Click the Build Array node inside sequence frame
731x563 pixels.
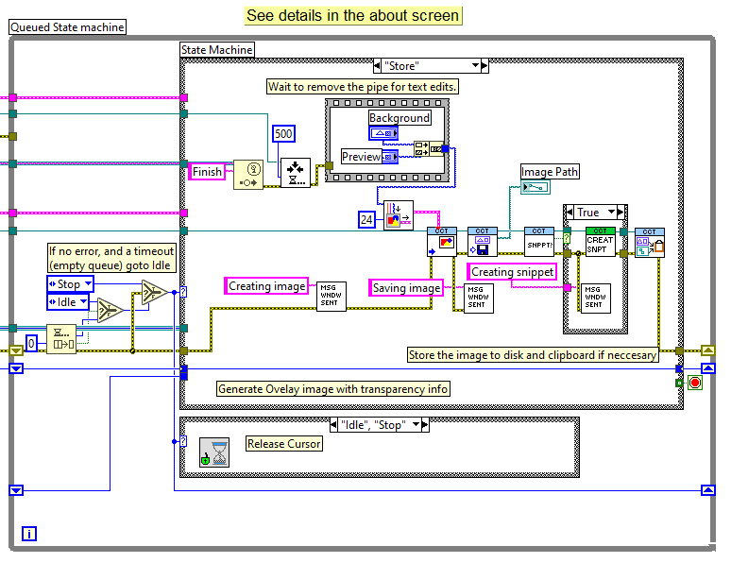pyautogui.click(x=422, y=149)
